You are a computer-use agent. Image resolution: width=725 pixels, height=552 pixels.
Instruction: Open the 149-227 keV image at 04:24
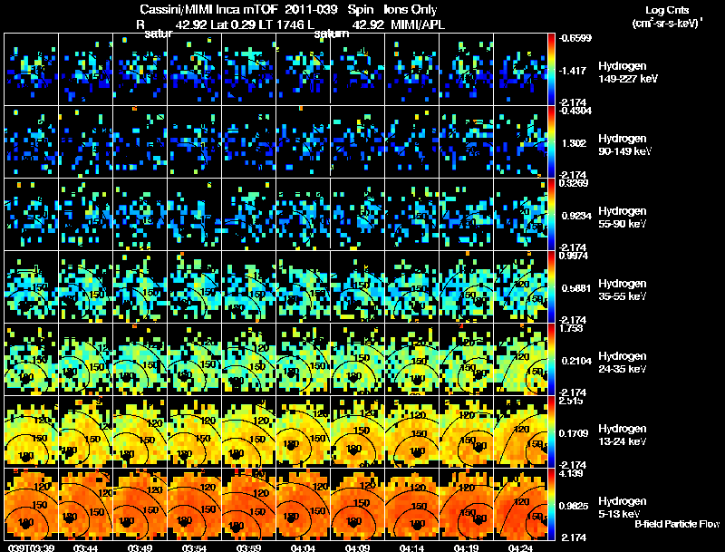(520, 69)
